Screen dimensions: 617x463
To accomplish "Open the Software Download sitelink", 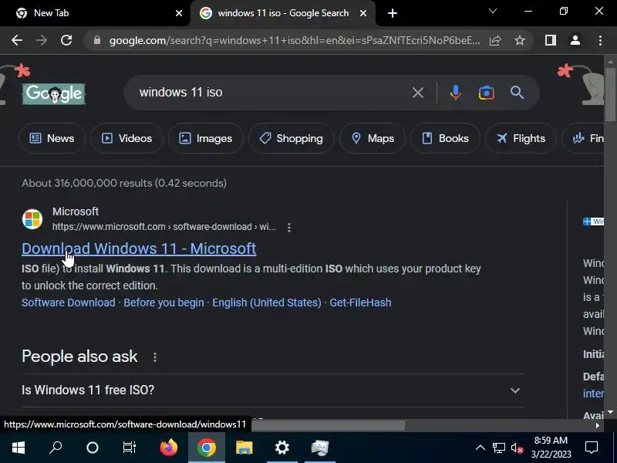I will point(69,302).
